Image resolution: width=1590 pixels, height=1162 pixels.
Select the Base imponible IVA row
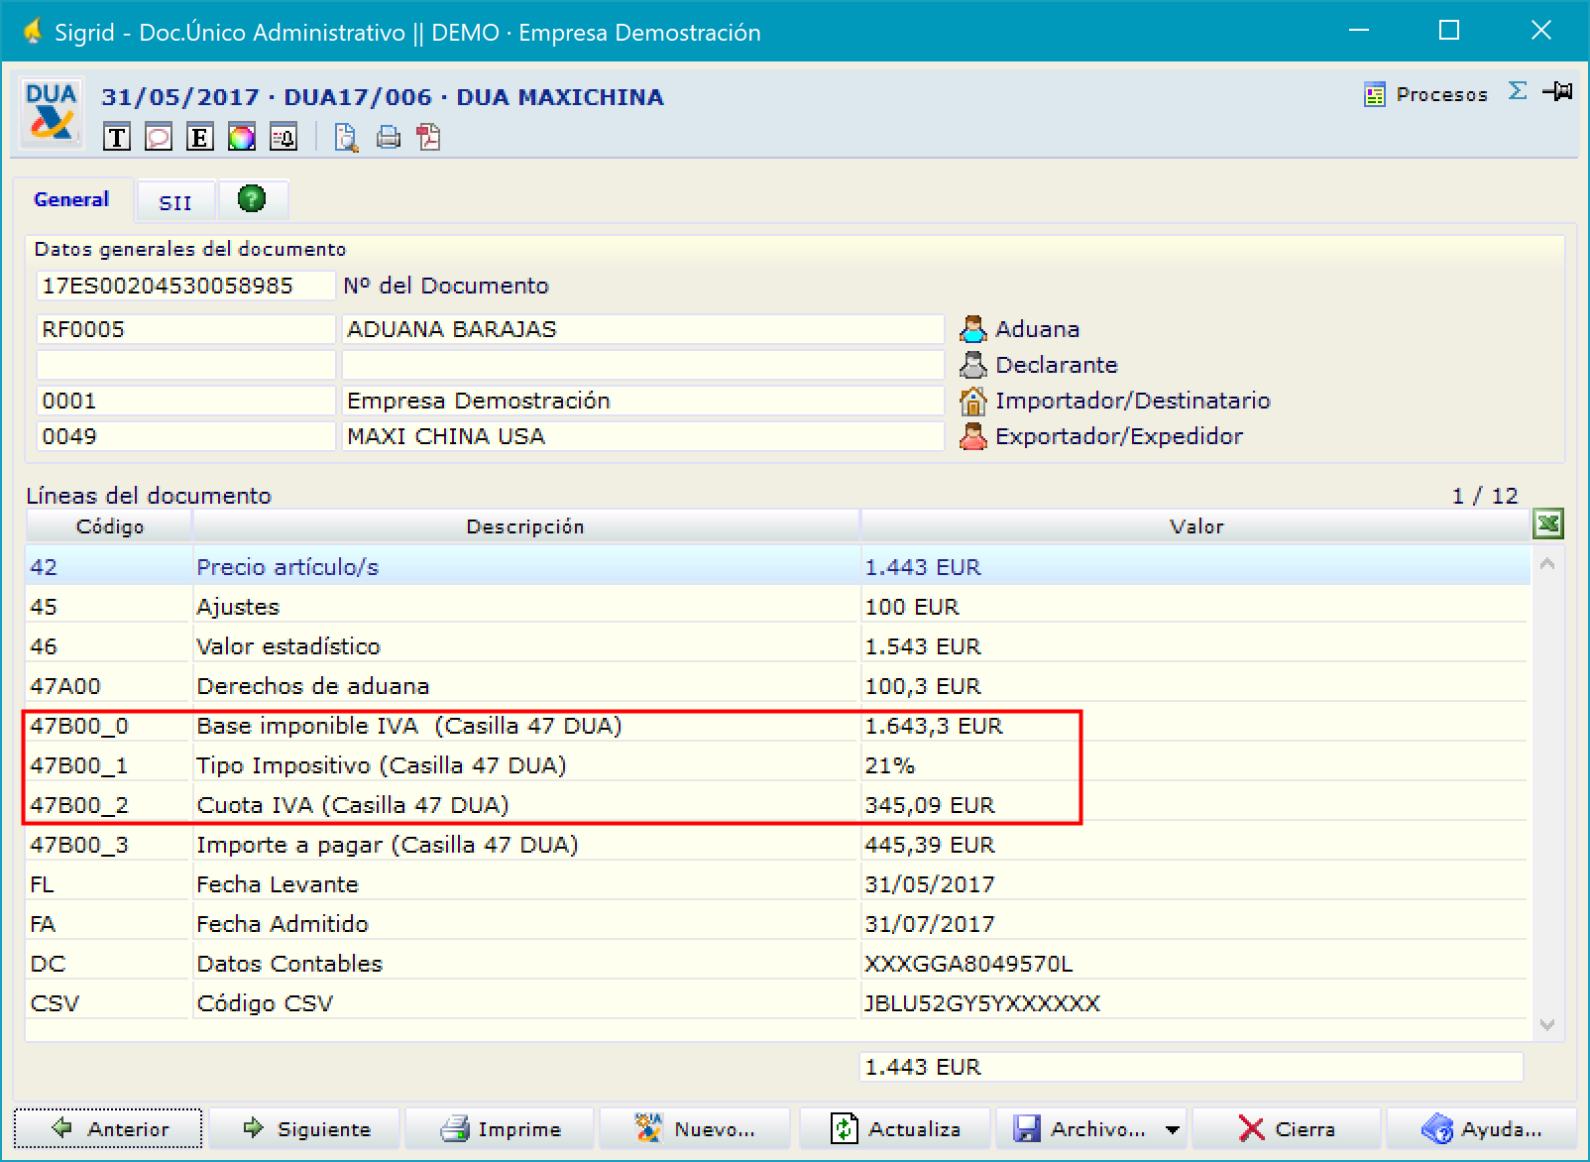(x=778, y=726)
